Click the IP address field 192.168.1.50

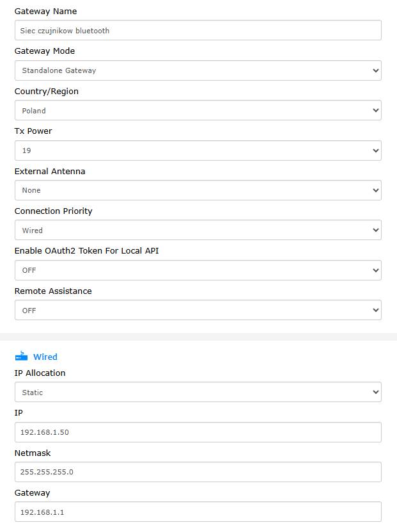(198, 432)
